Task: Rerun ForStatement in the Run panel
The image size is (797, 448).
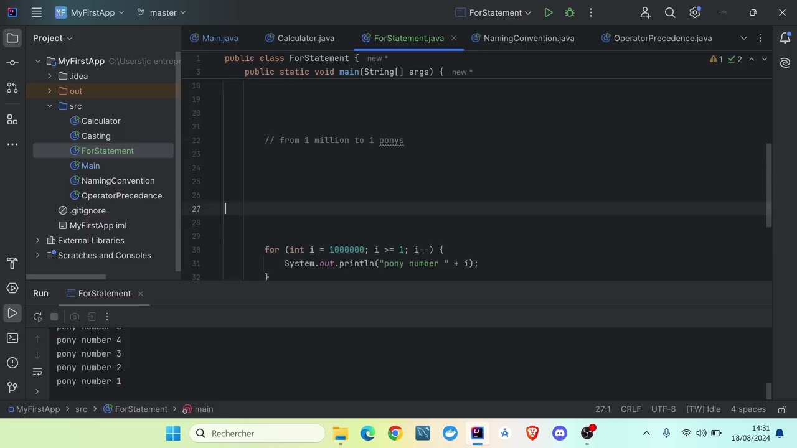Action: click(37, 317)
